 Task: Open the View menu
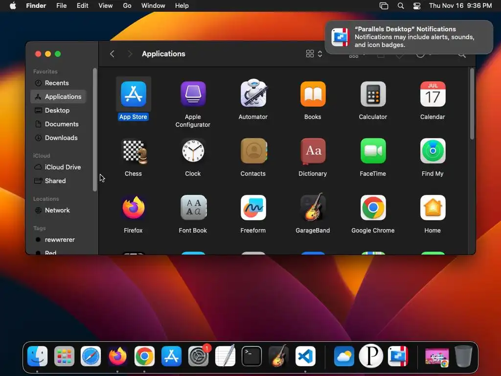click(106, 6)
